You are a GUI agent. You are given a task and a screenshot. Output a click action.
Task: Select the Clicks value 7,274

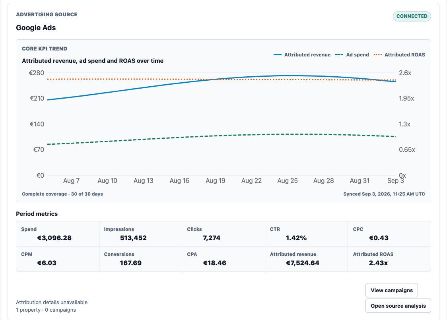point(212,238)
